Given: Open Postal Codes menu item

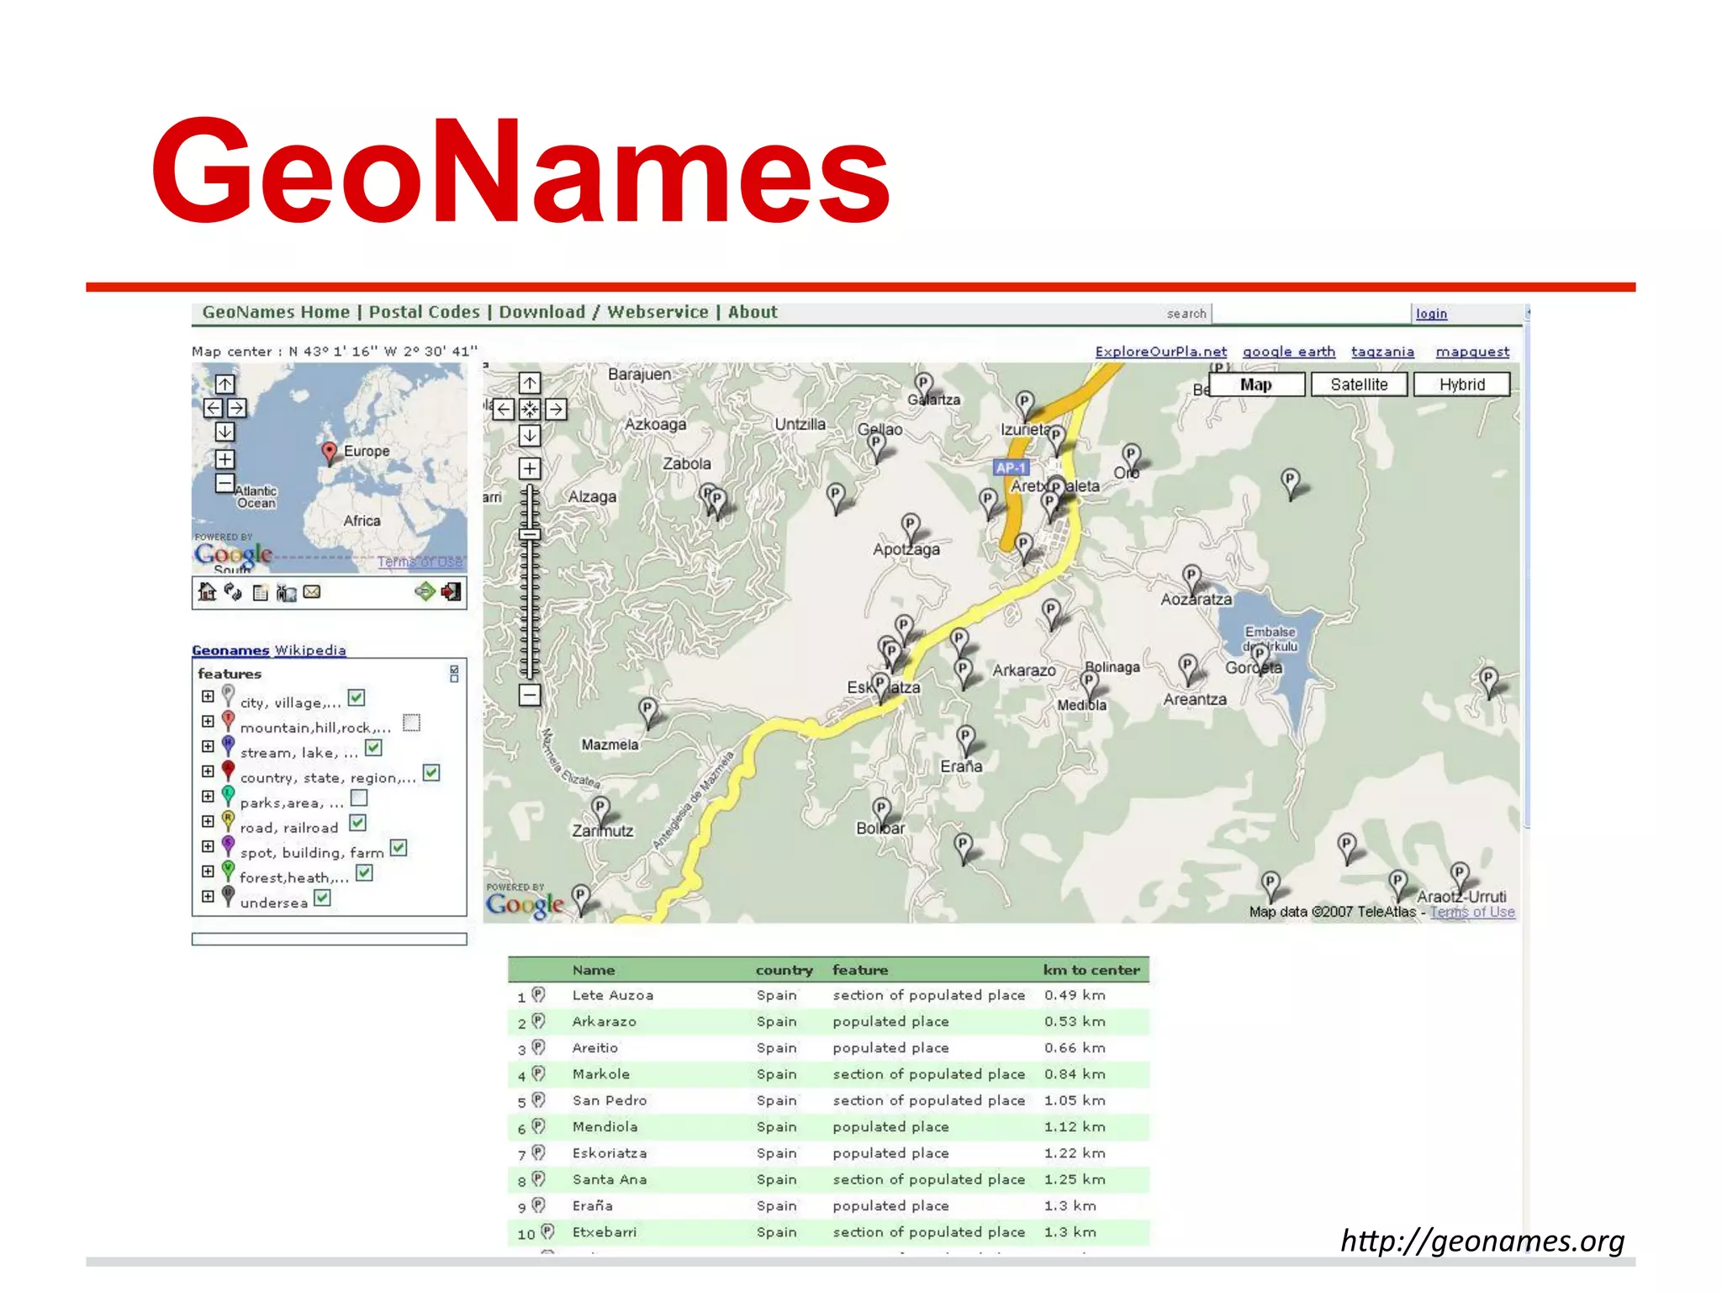Looking at the screenshot, I should click(x=425, y=312).
